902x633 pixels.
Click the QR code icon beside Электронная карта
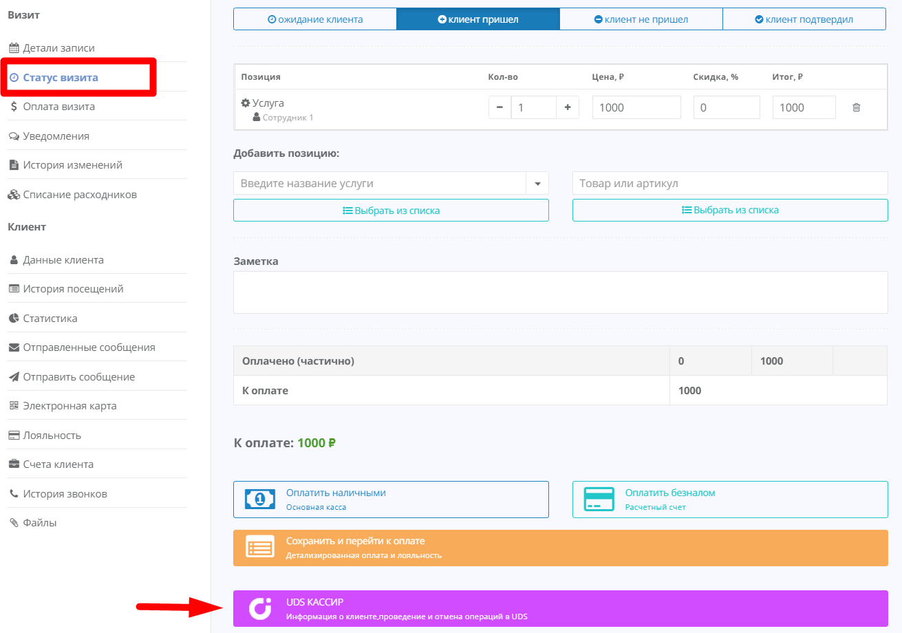point(13,406)
